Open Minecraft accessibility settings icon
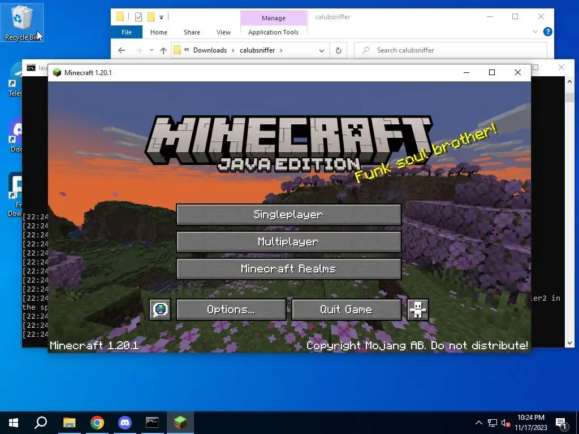 click(418, 310)
